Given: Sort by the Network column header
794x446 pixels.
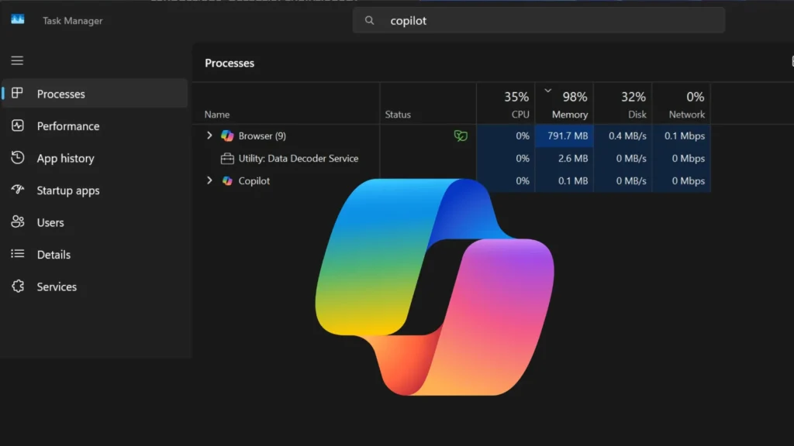Looking at the screenshot, I should (x=682, y=104).
